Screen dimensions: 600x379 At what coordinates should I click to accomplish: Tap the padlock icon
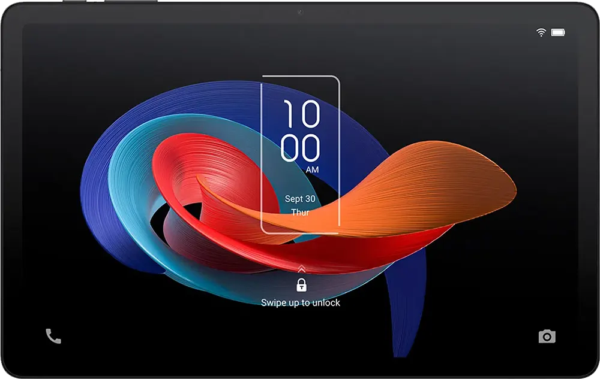coord(301,285)
